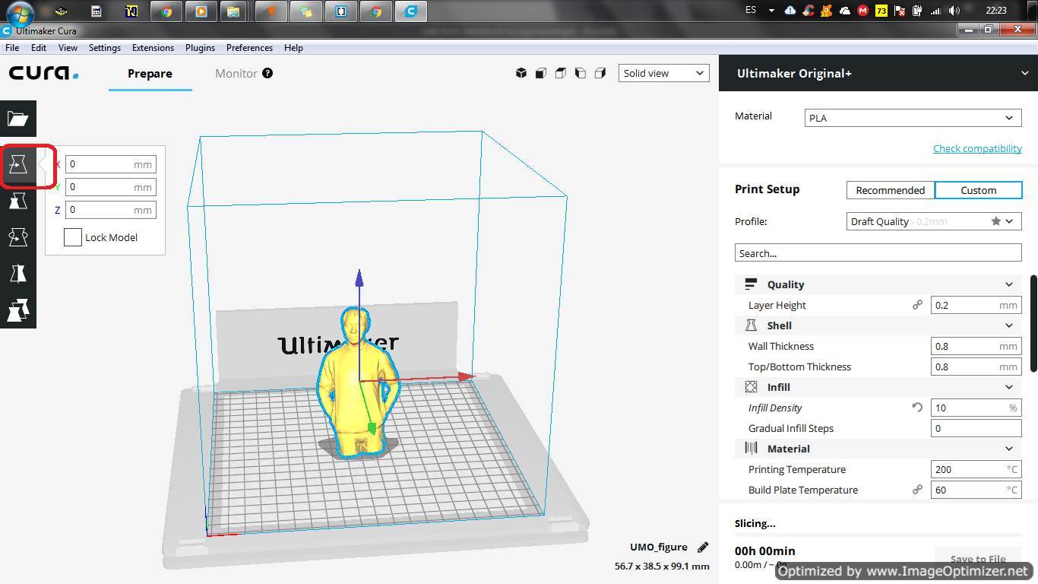Image resolution: width=1038 pixels, height=584 pixels.
Task: Open the Settings menu
Action: click(x=105, y=47)
